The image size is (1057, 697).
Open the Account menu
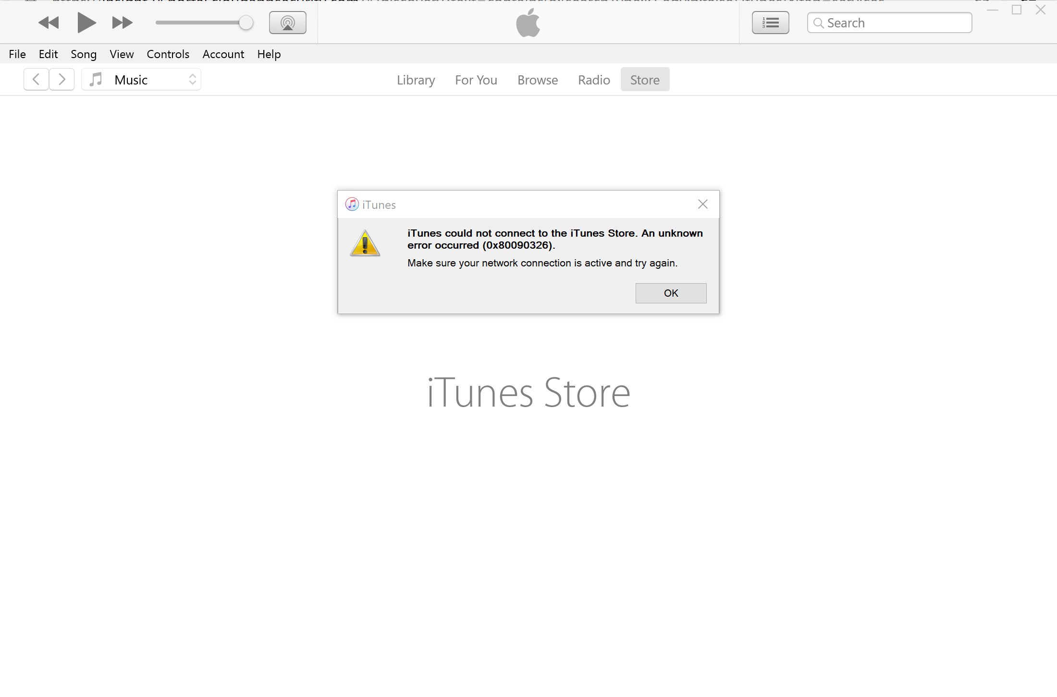223,54
